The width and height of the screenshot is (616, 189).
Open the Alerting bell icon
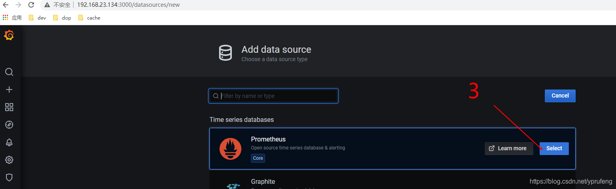(9, 142)
